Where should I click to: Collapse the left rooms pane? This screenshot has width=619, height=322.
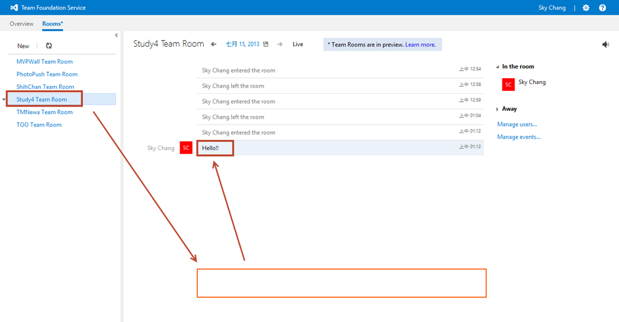coord(116,35)
